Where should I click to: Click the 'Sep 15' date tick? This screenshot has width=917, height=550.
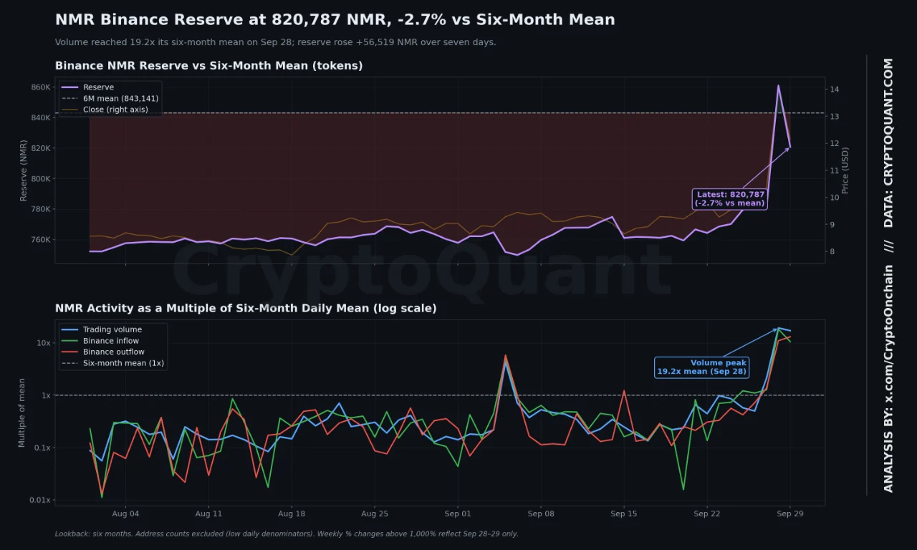click(624, 514)
